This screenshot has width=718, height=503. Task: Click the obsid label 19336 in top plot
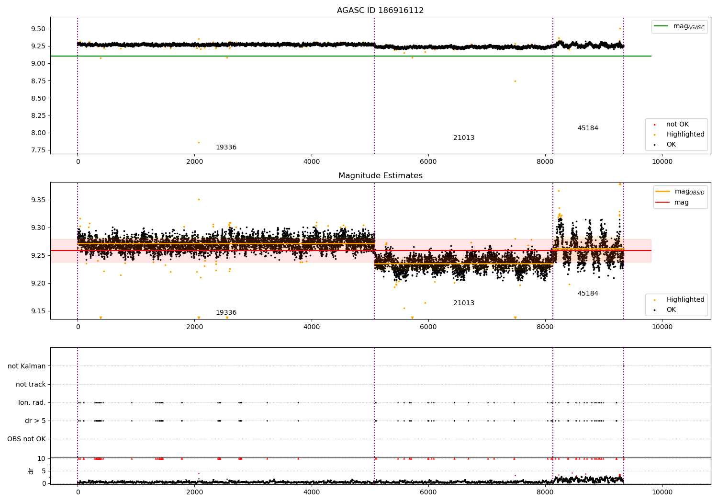[x=226, y=148]
